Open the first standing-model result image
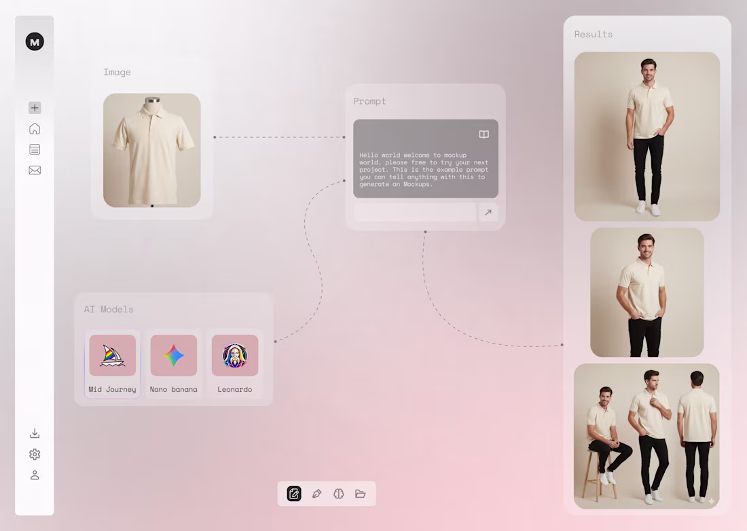747x531 pixels. click(646, 136)
